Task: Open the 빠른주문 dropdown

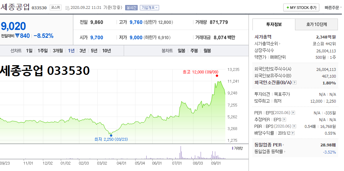Action: point(333,7)
